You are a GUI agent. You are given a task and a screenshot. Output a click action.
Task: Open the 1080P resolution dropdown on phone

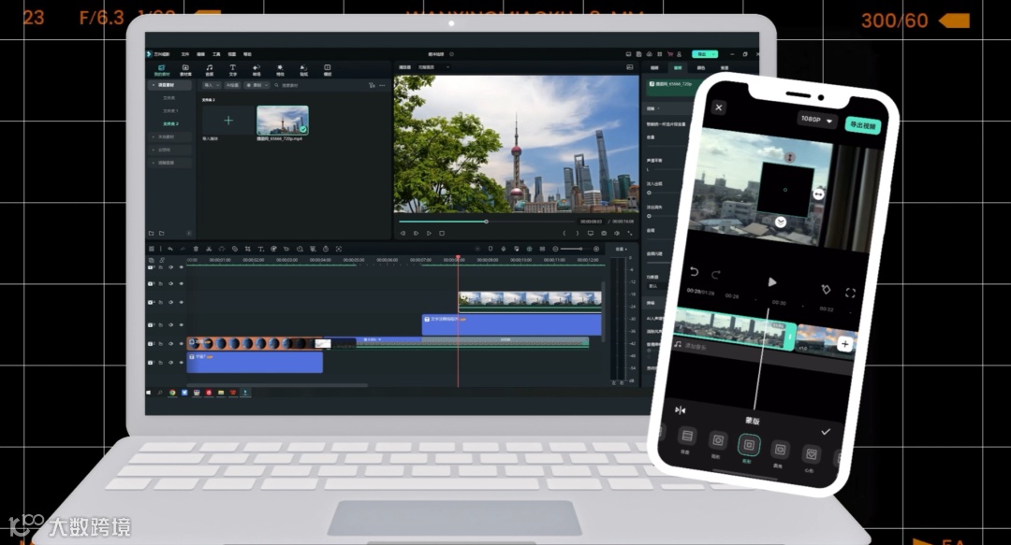point(817,120)
